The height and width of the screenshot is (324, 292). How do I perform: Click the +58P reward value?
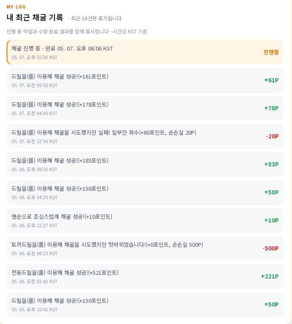pyautogui.click(x=271, y=192)
